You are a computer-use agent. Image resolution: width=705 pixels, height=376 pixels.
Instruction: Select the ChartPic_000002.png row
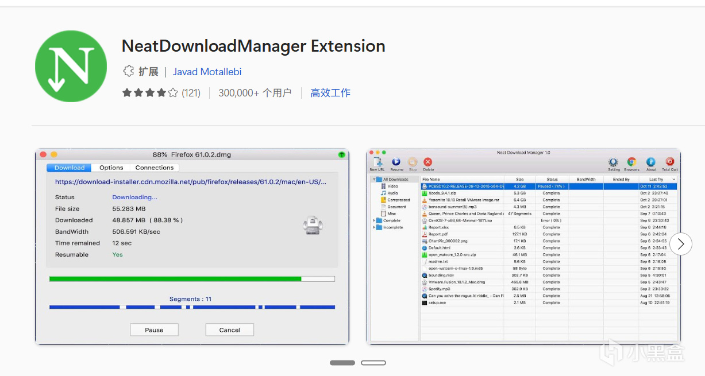[550, 241]
